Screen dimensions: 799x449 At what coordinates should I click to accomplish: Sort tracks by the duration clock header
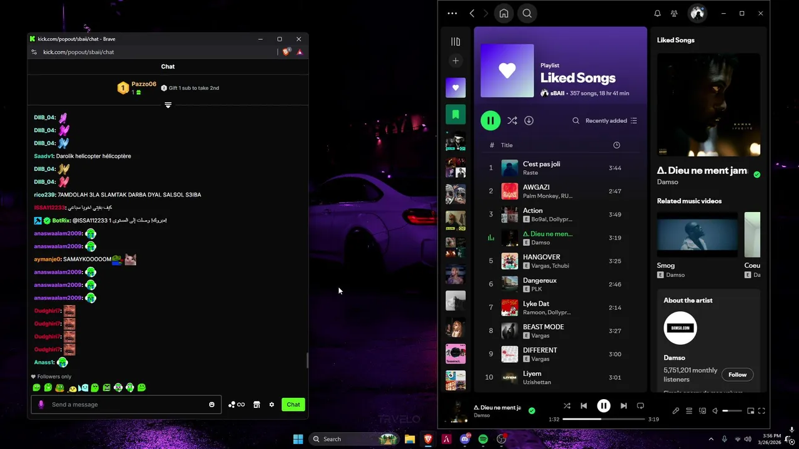(617, 145)
